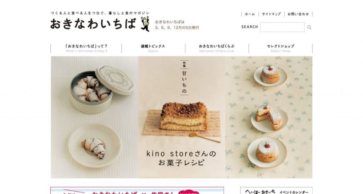
Task: Click the crumb cake photo in banner
Action: coord(184,116)
